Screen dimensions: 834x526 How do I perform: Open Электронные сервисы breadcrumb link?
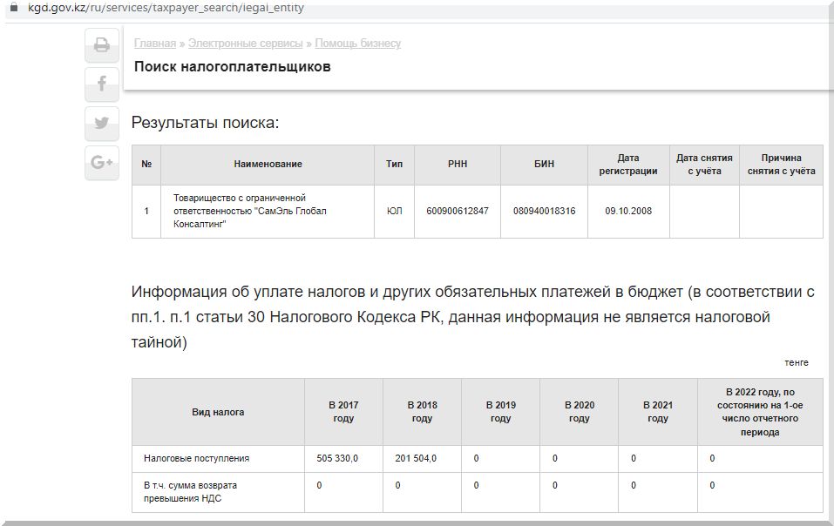tap(245, 44)
